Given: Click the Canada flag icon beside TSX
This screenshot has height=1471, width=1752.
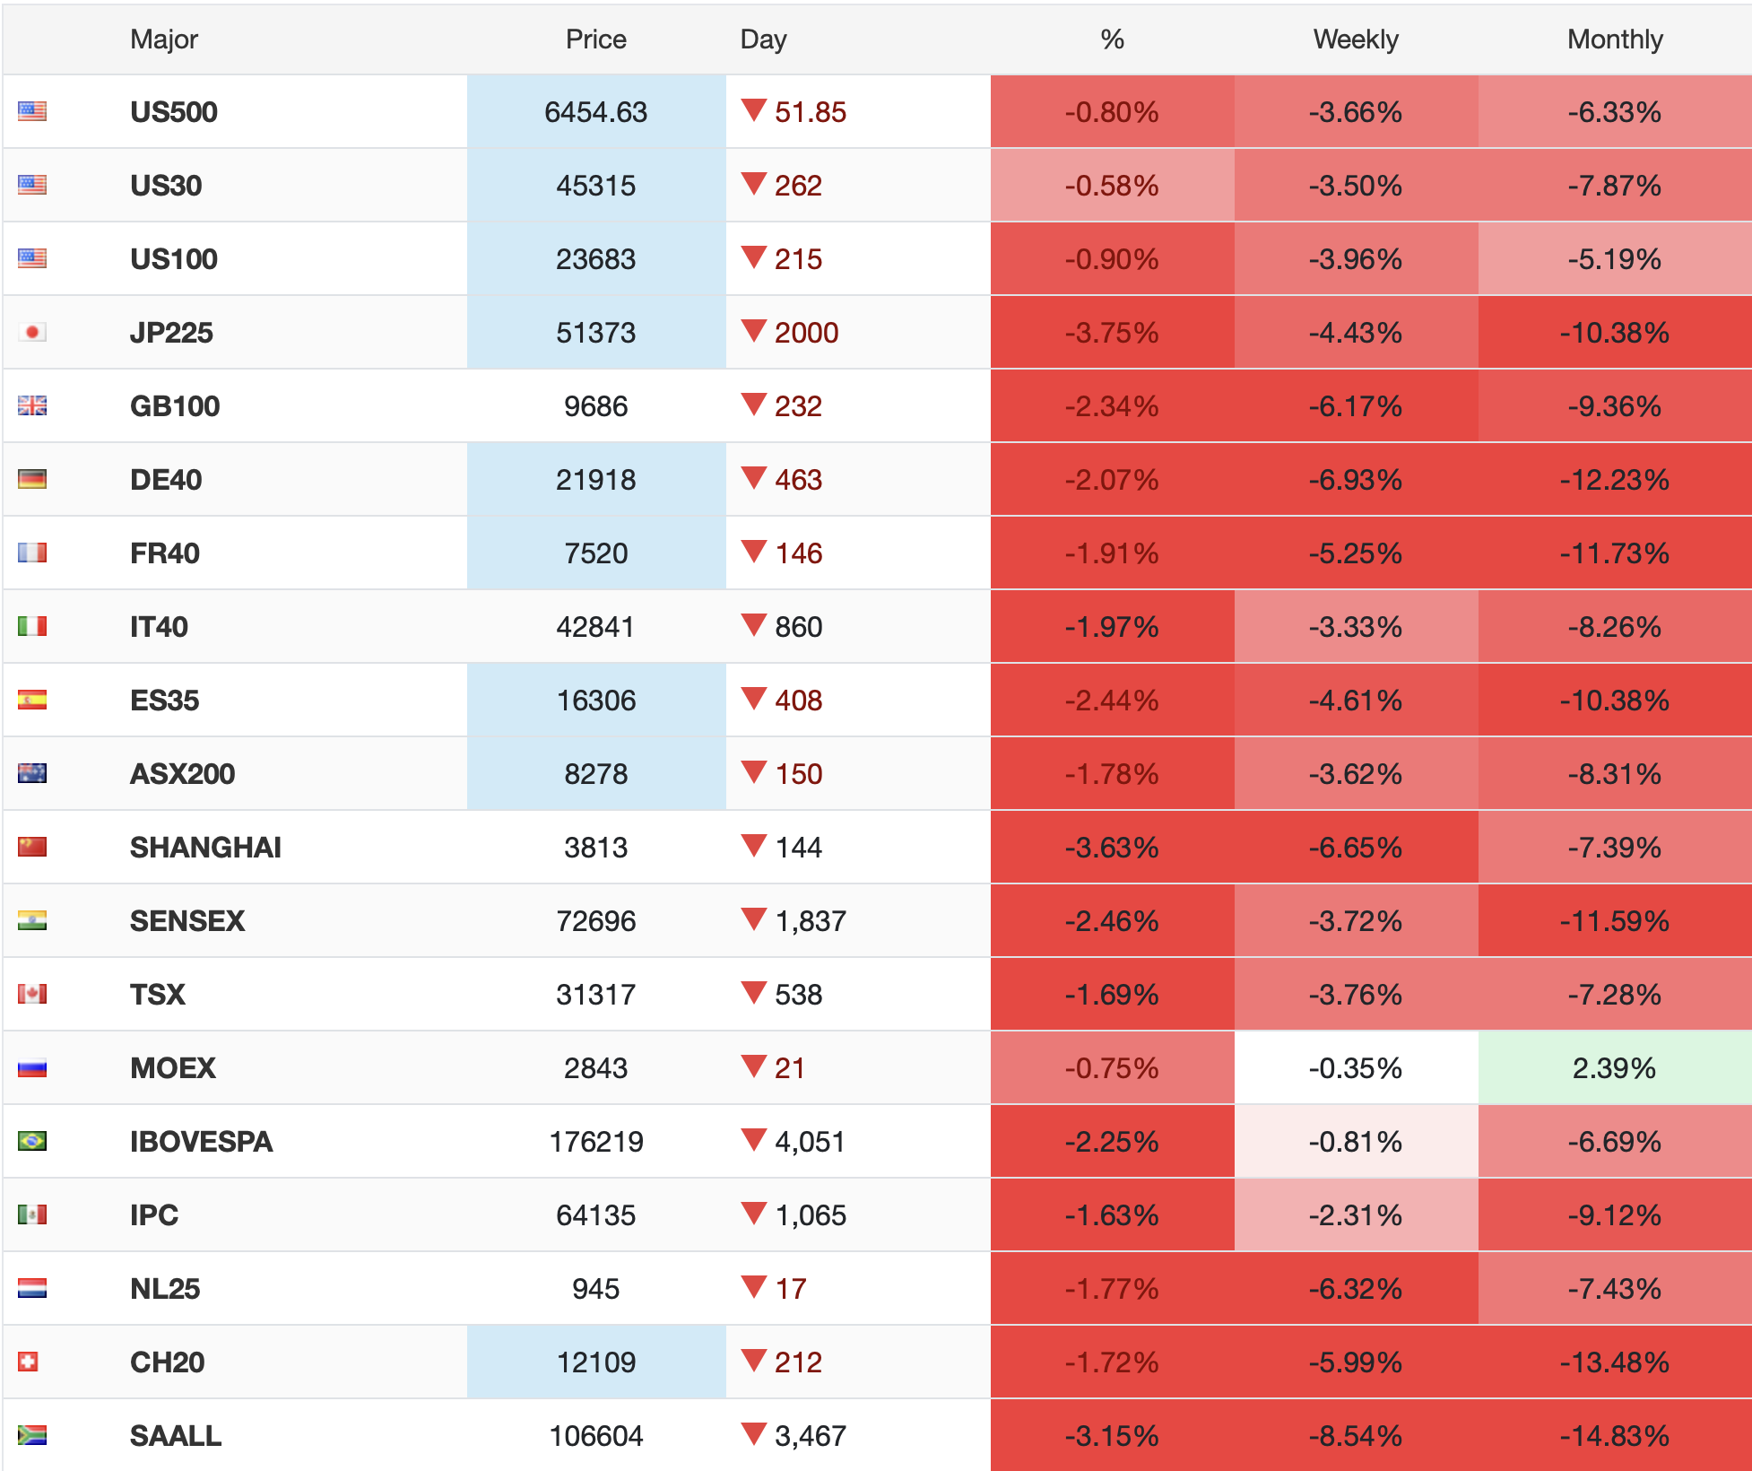Looking at the screenshot, I should (32, 995).
